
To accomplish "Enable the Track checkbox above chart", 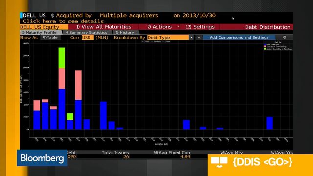I will [x=142, y=41].
